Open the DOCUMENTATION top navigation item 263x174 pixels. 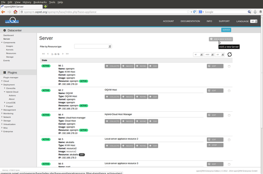(190, 21)
